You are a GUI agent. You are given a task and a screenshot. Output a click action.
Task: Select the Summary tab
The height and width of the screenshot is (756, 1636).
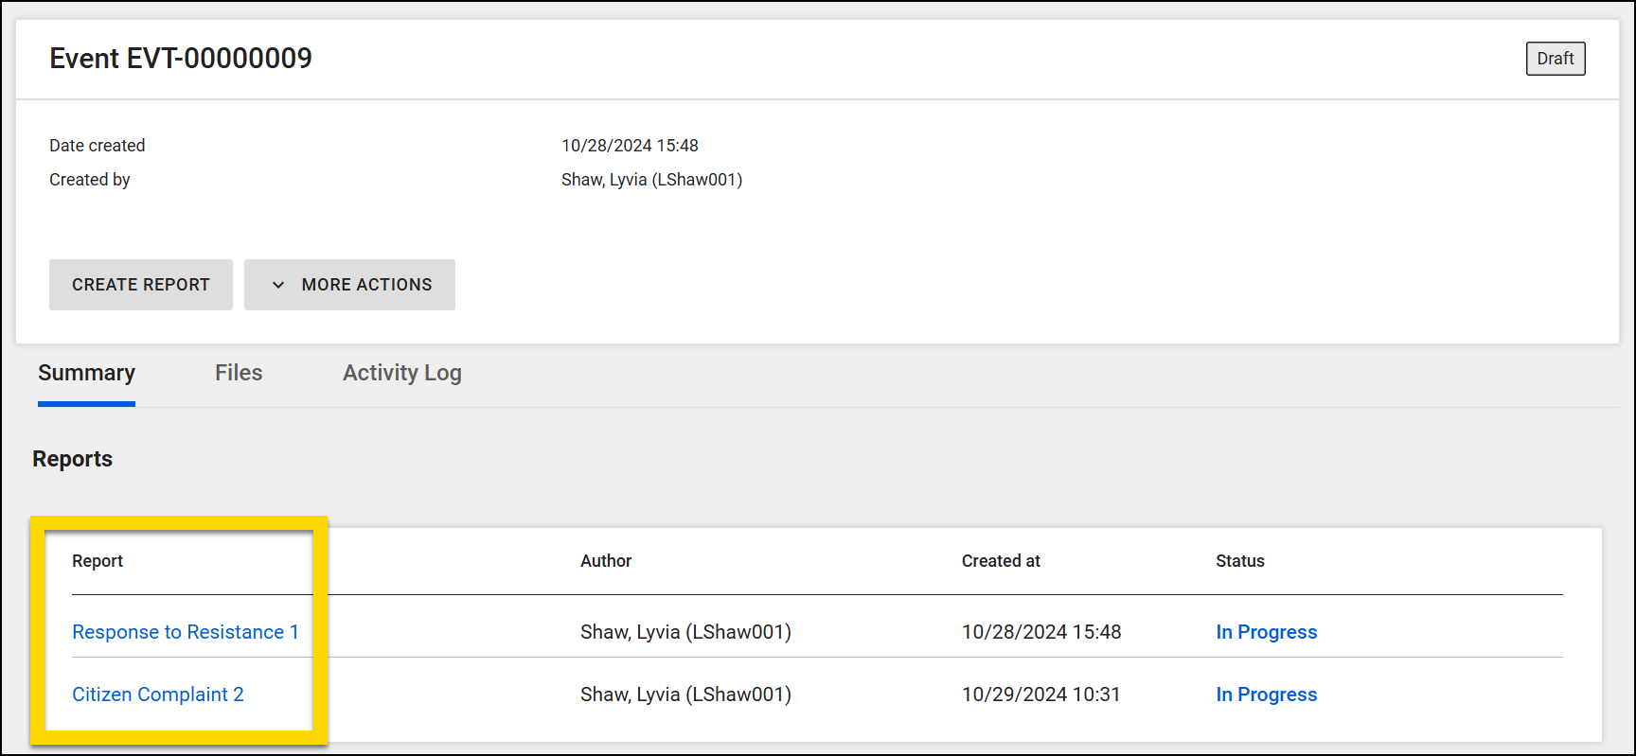[86, 372]
